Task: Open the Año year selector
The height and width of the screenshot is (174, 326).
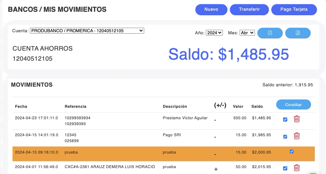Action: coord(214,33)
